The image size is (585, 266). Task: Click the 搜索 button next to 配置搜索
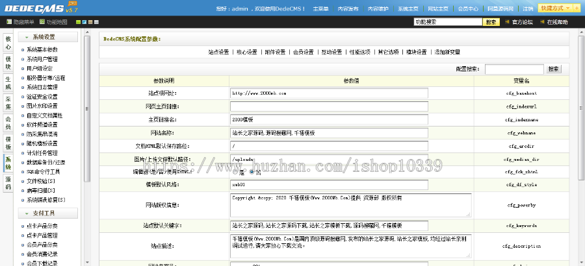point(554,69)
